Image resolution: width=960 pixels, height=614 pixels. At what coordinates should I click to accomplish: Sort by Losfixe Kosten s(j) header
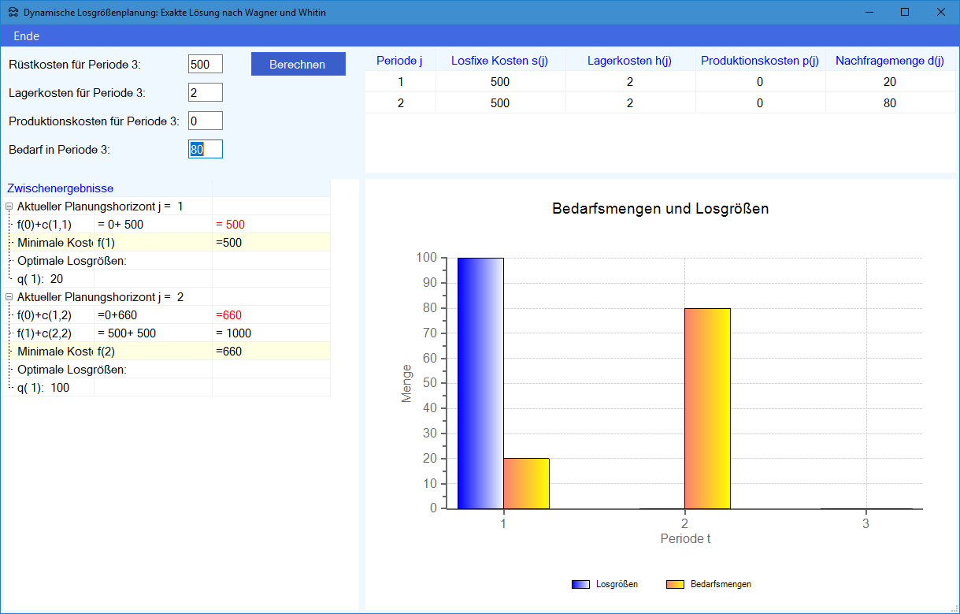[499, 61]
